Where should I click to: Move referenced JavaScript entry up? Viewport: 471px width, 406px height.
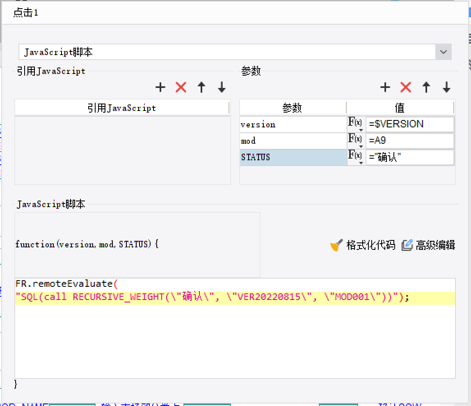pos(201,87)
